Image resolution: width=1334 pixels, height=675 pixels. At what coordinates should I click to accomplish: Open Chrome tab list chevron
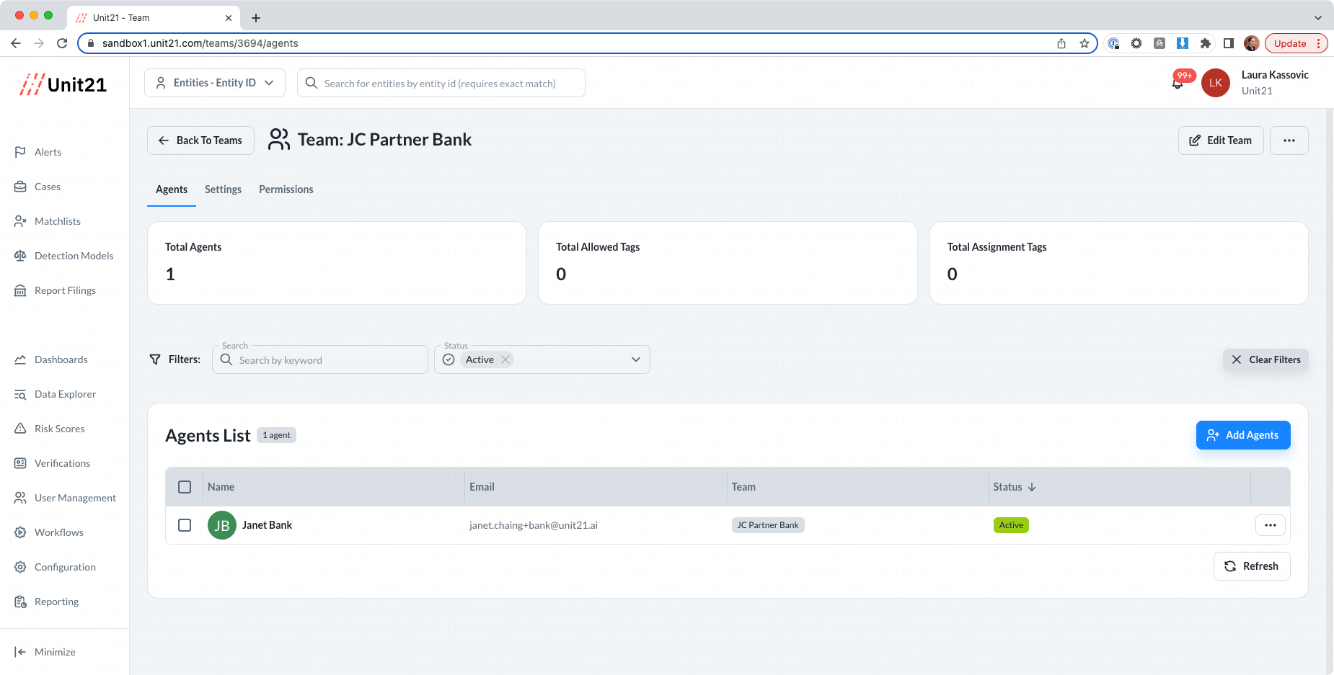[1318, 17]
